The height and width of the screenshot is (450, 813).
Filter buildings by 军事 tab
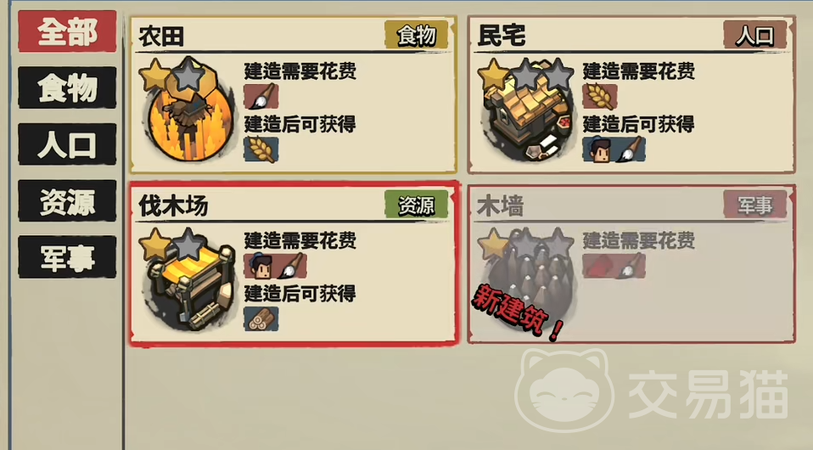point(67,257)
